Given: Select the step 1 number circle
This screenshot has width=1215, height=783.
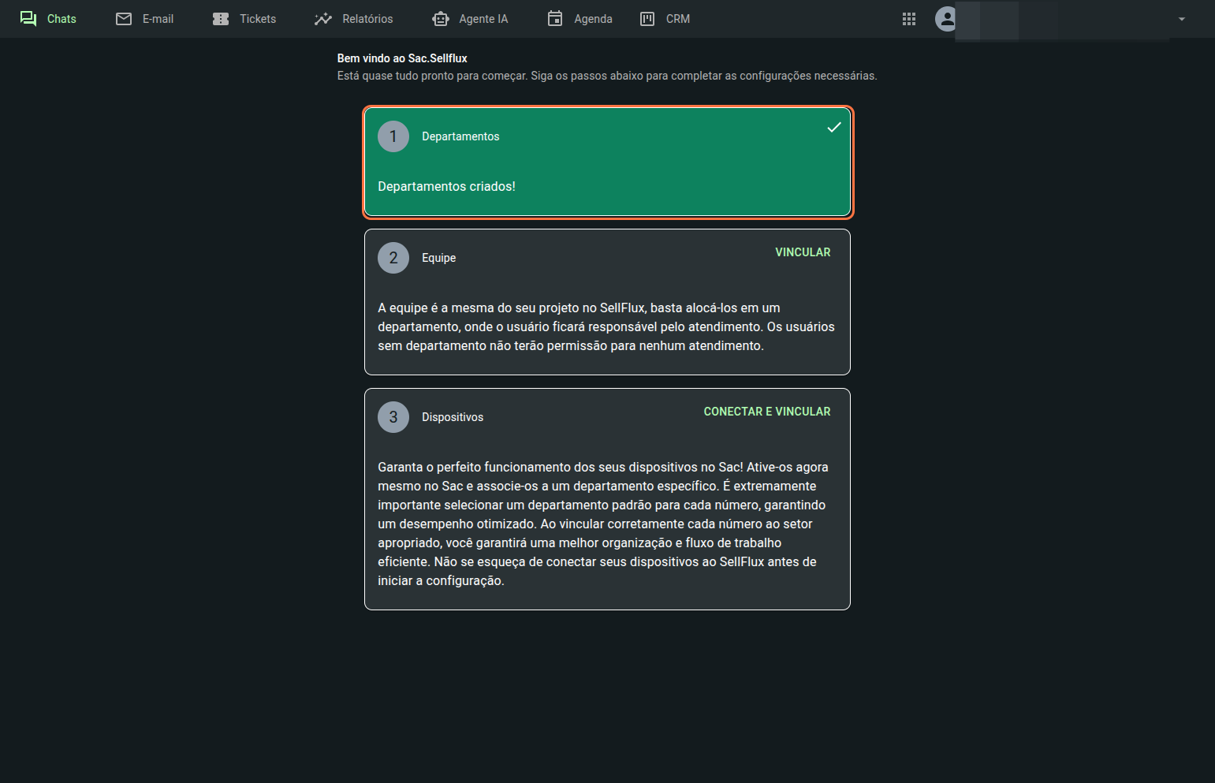Looking at the screenshot, I should (x=393, y=136).
